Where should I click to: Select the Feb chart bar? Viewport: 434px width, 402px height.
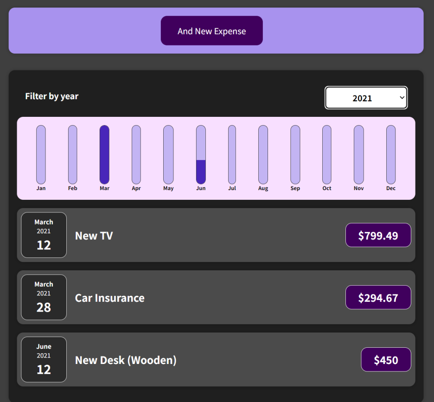[72, 155]
